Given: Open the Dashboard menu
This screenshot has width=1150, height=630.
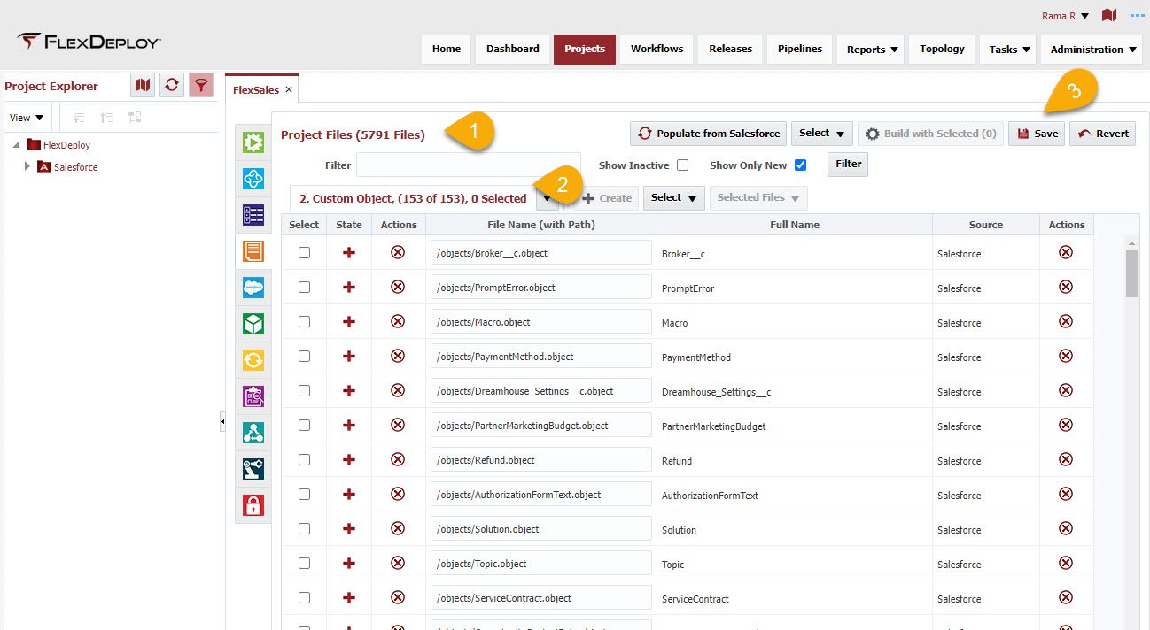Looking at the screenshot, I should [x=512, y=50].
